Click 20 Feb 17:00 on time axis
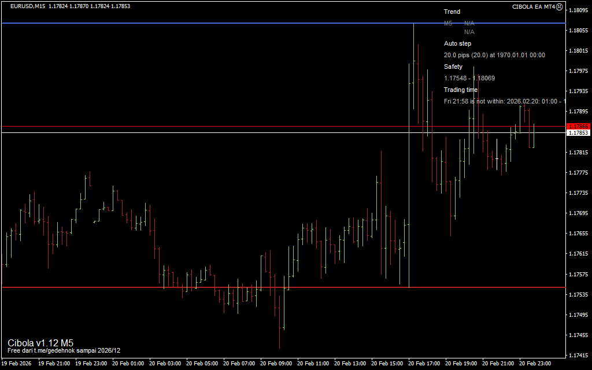 pyautogui.click(x=424, y=364)
